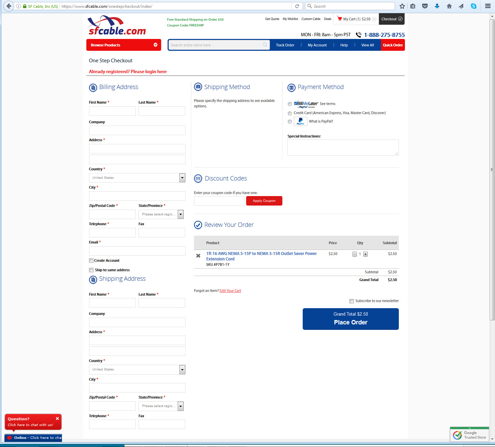Remove the extension cord item with X icon
The height and width of the screenshot is (447, 495).
point(198,256)
